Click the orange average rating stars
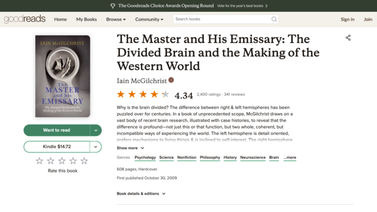The width and height of the screenshot is (377, 212). click(x=143, y=94)
